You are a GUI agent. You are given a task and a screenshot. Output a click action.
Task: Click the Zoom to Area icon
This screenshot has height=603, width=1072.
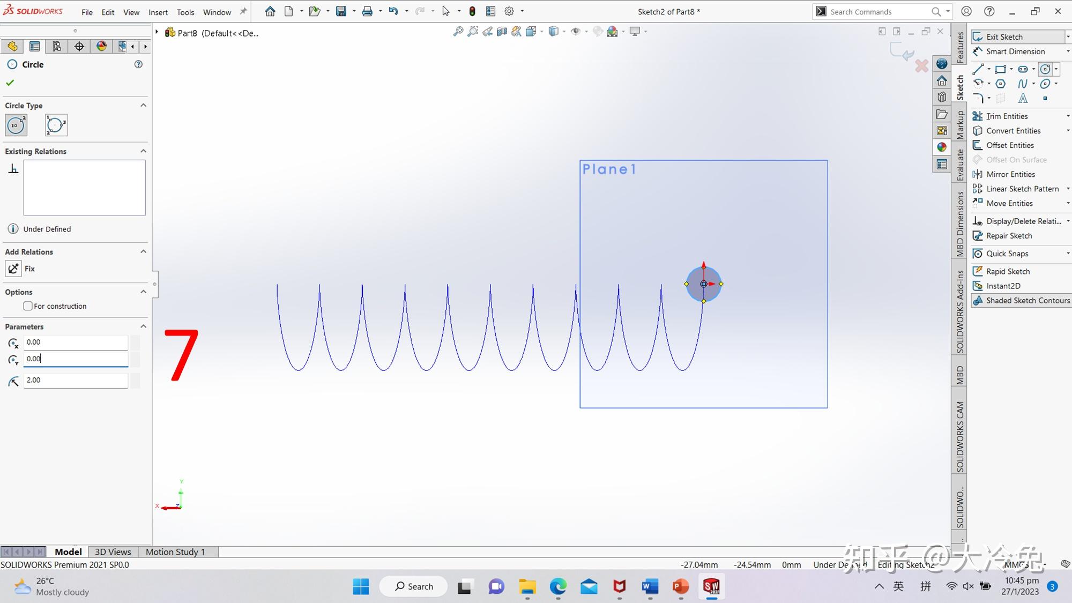473,32
